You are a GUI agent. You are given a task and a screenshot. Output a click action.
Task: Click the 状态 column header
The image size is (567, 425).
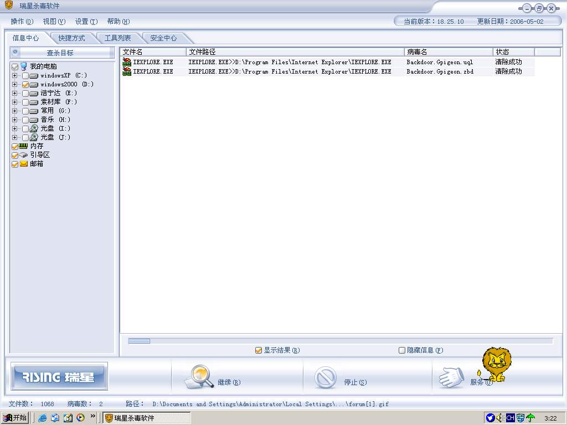514,52
